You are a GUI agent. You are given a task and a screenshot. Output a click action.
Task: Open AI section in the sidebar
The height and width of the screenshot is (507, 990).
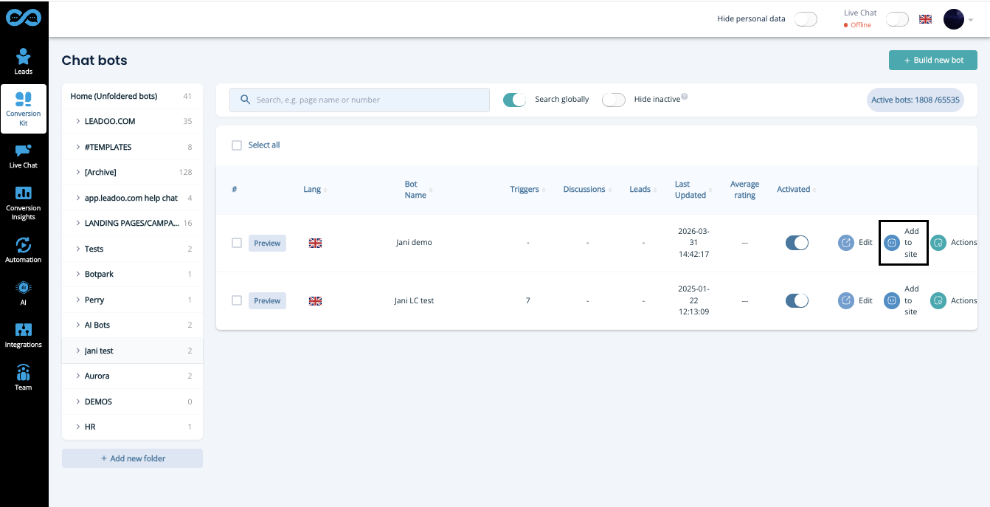point(24,292)
